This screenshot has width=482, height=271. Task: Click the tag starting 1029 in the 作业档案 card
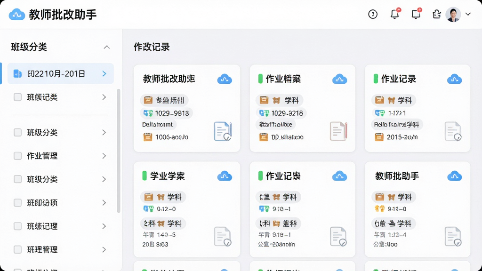[281, 113]
